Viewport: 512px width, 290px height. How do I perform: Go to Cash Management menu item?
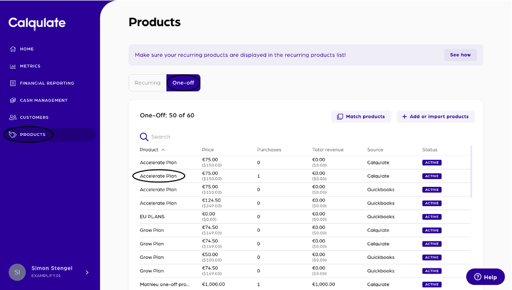(x=44, y=100)
